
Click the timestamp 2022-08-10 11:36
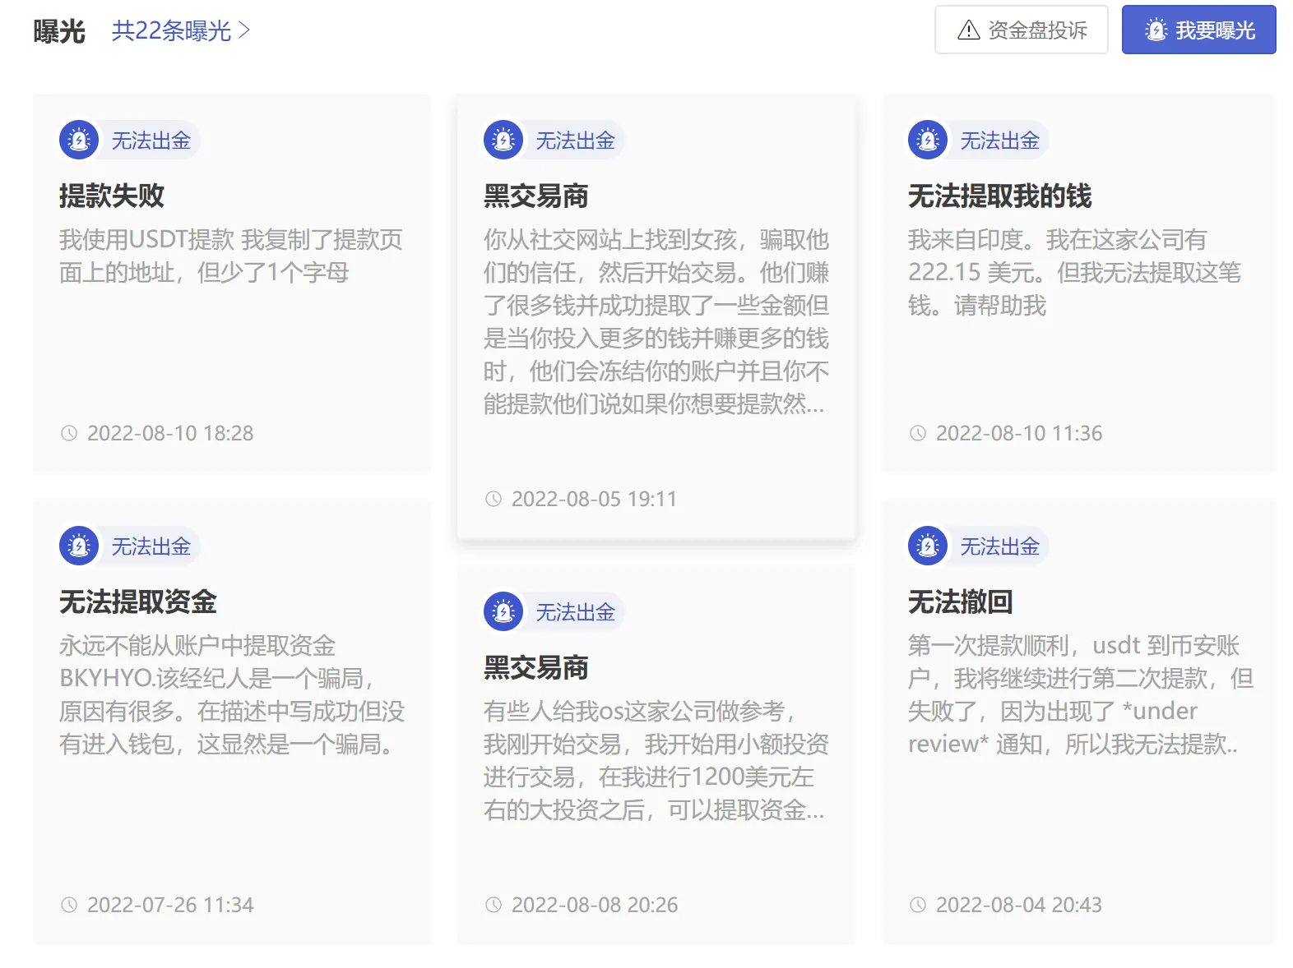(x=1019, y=433)
